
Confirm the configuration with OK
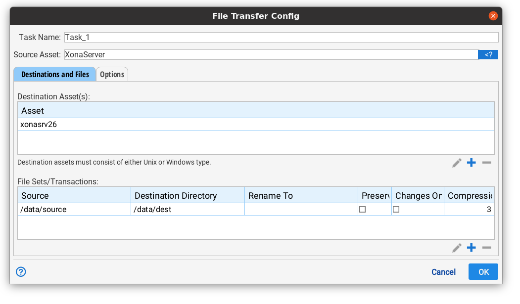click(x=483, y=271)
